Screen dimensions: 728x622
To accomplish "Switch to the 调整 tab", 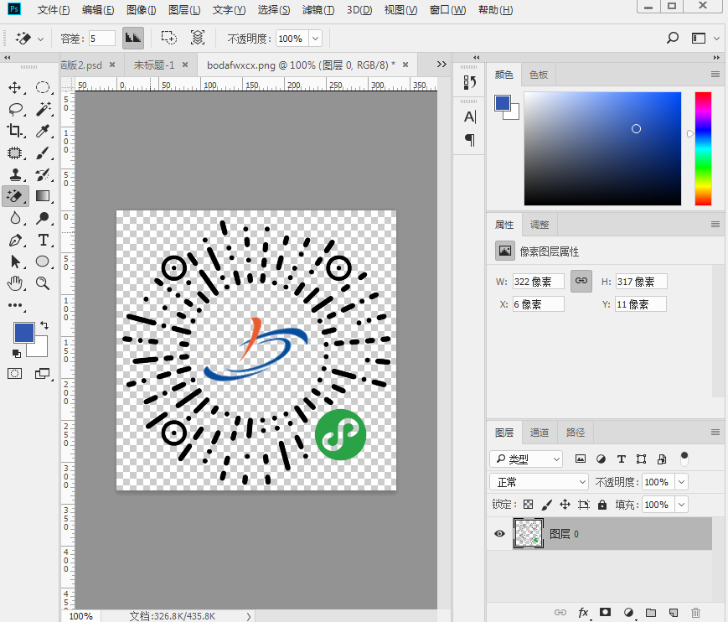I will click(540, 225).
